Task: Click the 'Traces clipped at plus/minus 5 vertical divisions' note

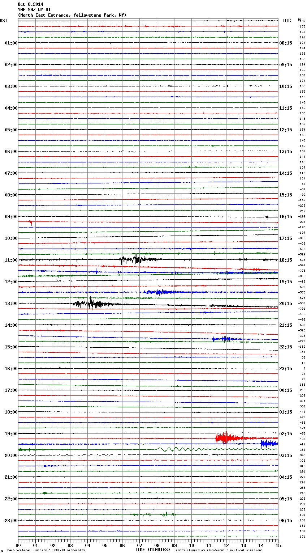Action: pos(218,550)
